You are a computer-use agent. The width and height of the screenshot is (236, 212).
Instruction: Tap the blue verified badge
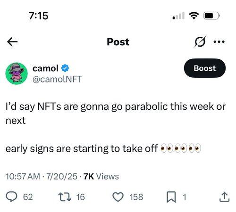65,68
